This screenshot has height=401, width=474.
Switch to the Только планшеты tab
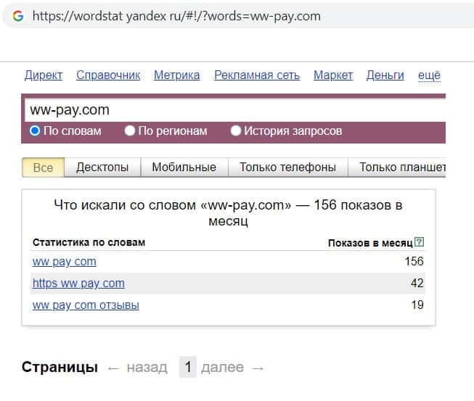[397, 168]
